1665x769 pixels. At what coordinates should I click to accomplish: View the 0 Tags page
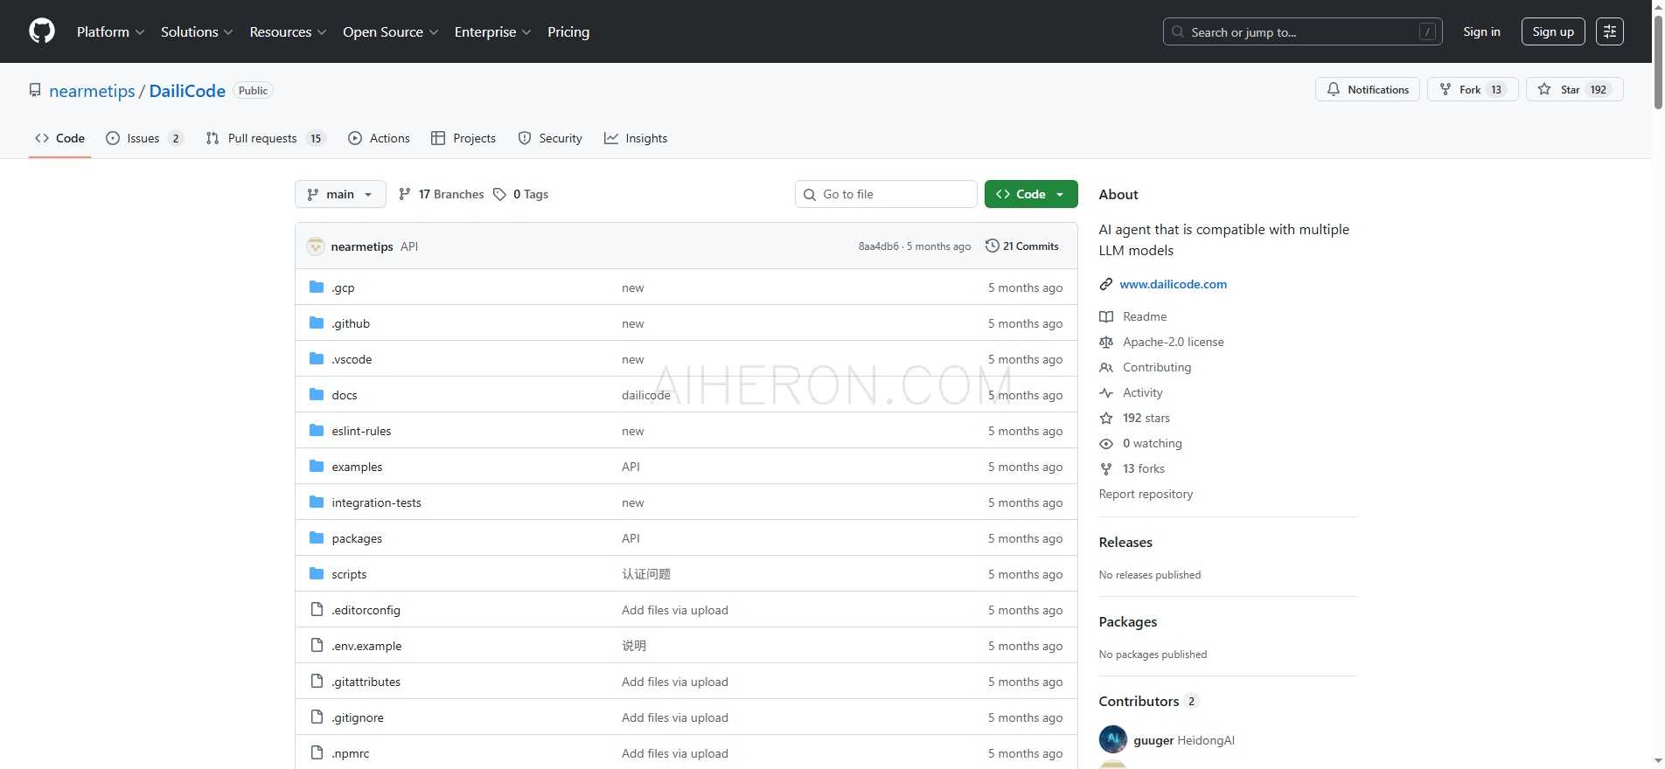(x=521, y=194)
